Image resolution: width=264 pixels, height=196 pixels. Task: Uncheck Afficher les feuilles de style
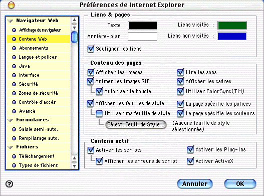(90, 103)
